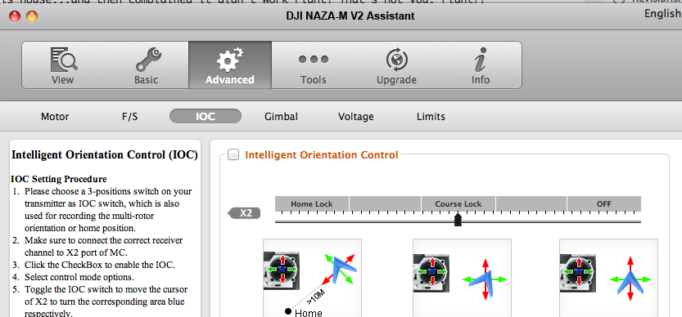682x317 pixels.
Task: Click the OFF slider segment
Action: [x=604, y=203]
